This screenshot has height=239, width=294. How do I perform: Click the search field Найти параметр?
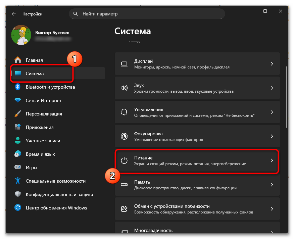point(147,14)
